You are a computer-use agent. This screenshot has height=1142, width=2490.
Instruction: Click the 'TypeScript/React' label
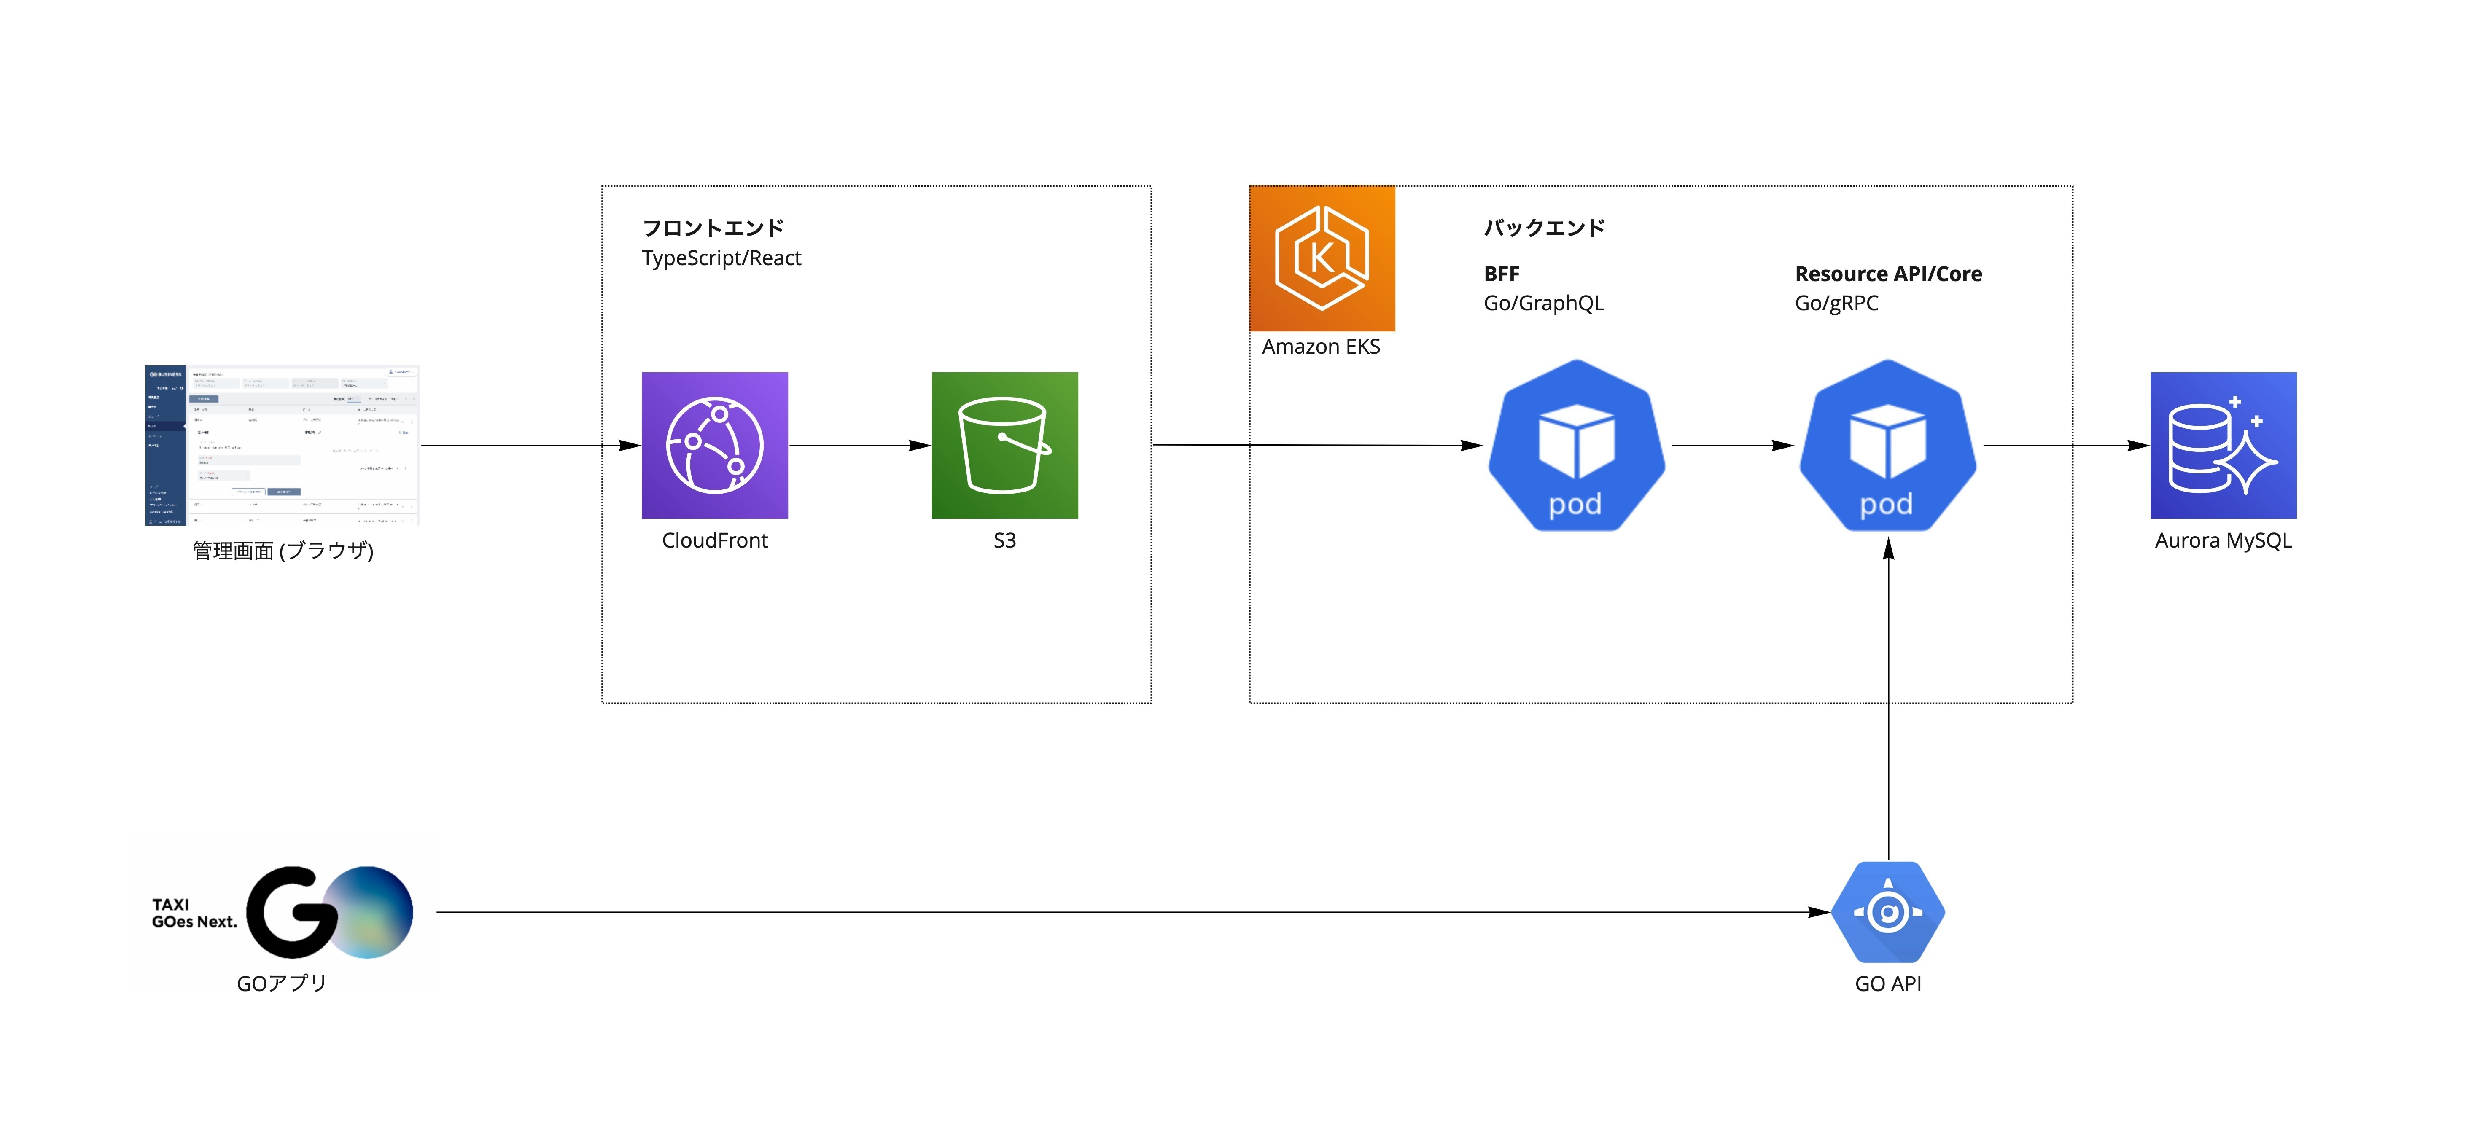click(721, 258)
